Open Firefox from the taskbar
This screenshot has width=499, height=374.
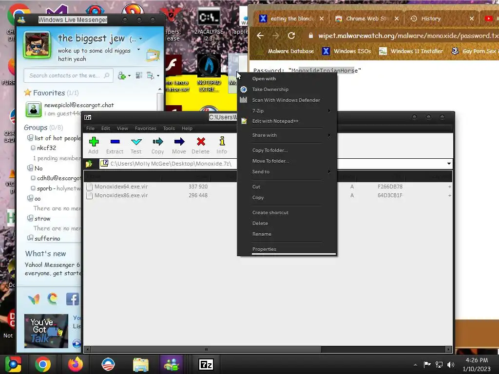pyautogui.click(x=76, y=364)
